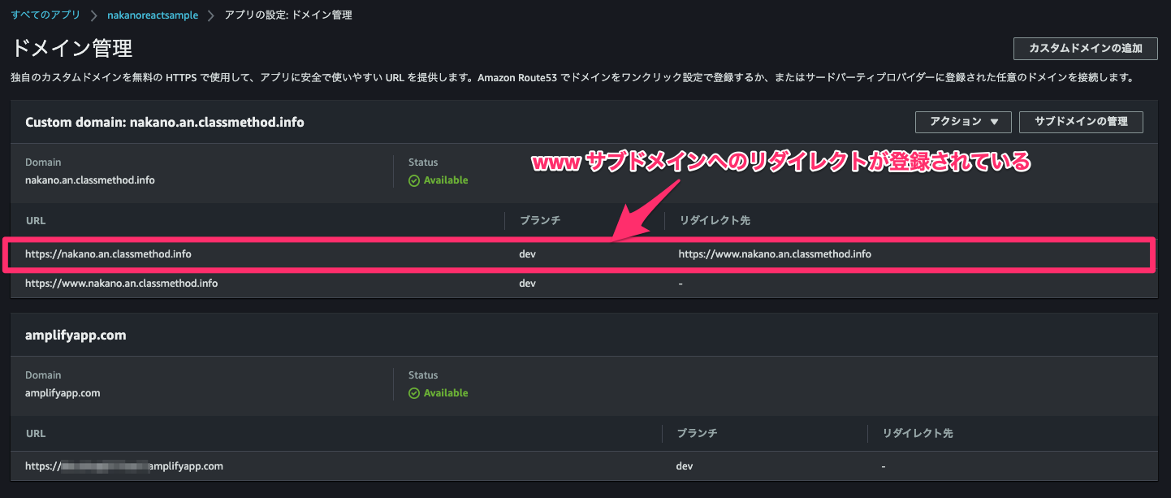The image size is (1171, 498).
Task: Click the ブランチ header in amplifyapp.com table
Action: tap(697, 434)
